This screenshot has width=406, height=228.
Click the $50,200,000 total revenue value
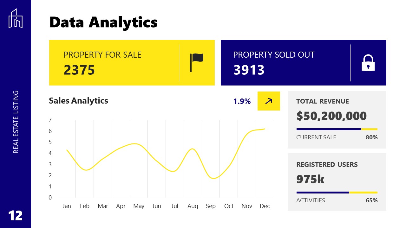[331, 116]
